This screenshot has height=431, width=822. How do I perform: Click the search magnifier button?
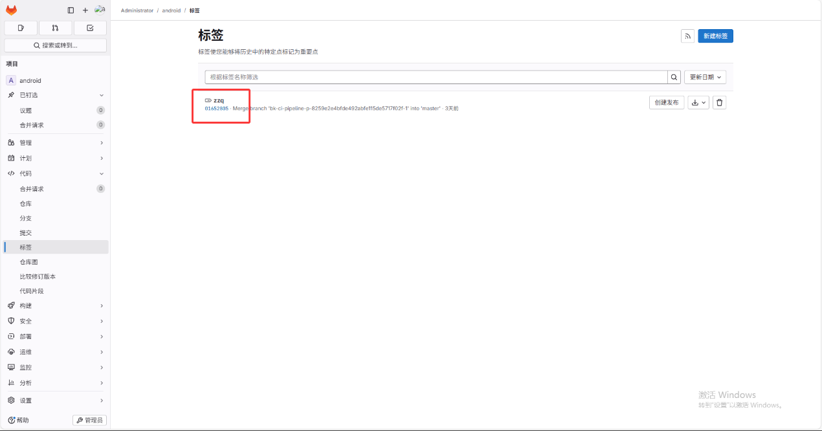674,77
